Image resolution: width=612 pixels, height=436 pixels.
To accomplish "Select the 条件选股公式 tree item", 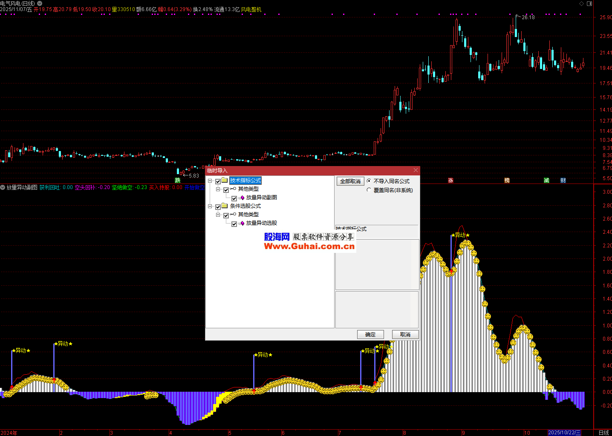I will [245, 206].
